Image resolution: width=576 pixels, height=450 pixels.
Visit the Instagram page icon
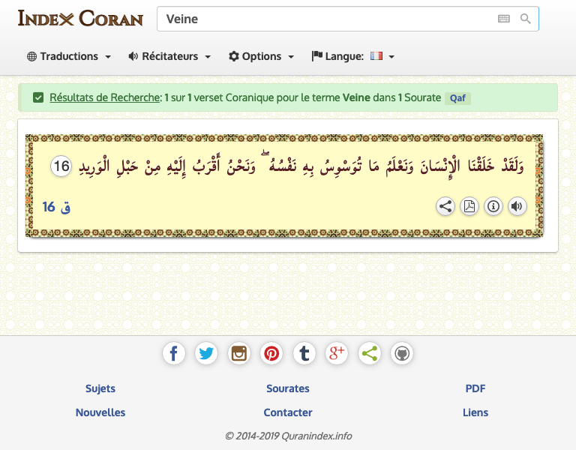239,353
